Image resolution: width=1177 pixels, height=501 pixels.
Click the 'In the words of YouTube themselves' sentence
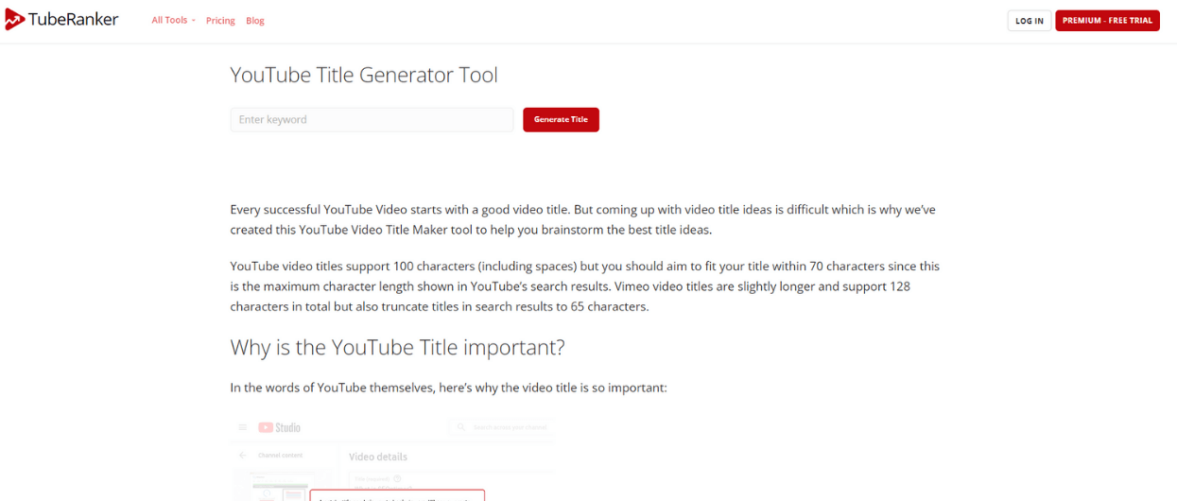[448, 388]
